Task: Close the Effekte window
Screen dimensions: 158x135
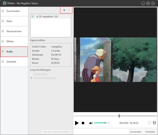Action: [153, 3]
